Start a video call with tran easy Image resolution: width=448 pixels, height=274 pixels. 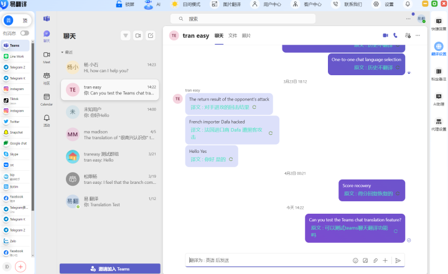pyautogui.click(x=385, y=35)
